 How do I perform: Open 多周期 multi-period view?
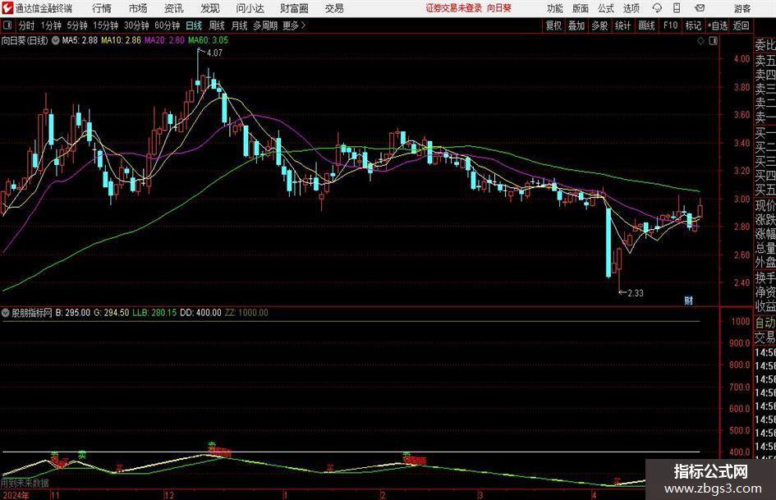[265, 25]
